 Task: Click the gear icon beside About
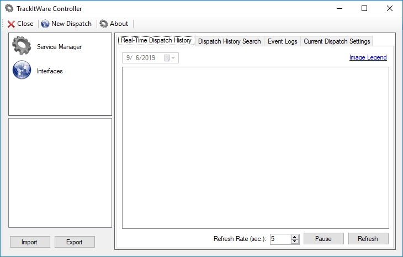104,24
